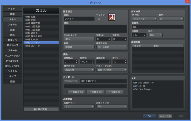Decrease 成功率 with the down arrow
This screenshot has width=191, height=121.
tap(93, 63)
